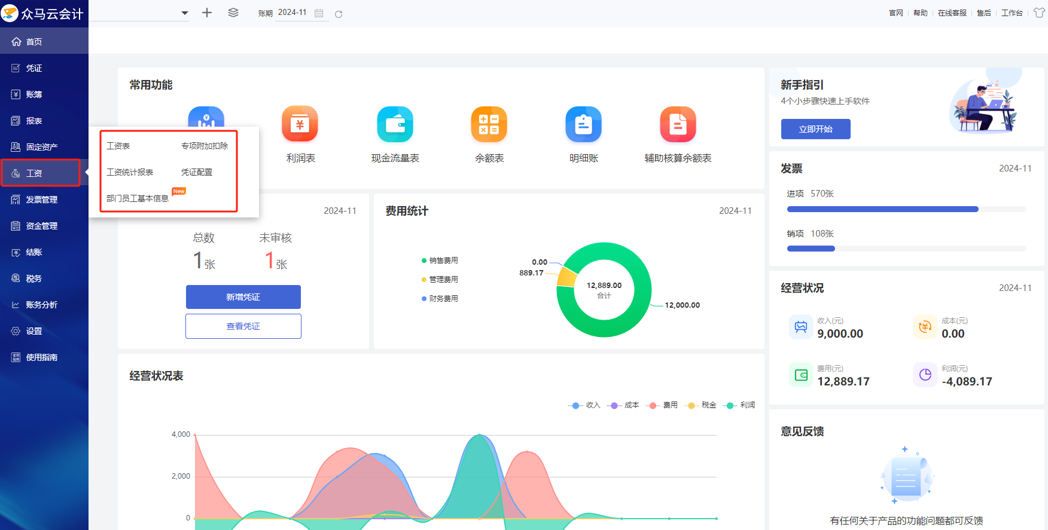Open the 官网 link

click(x=896, y=13)
